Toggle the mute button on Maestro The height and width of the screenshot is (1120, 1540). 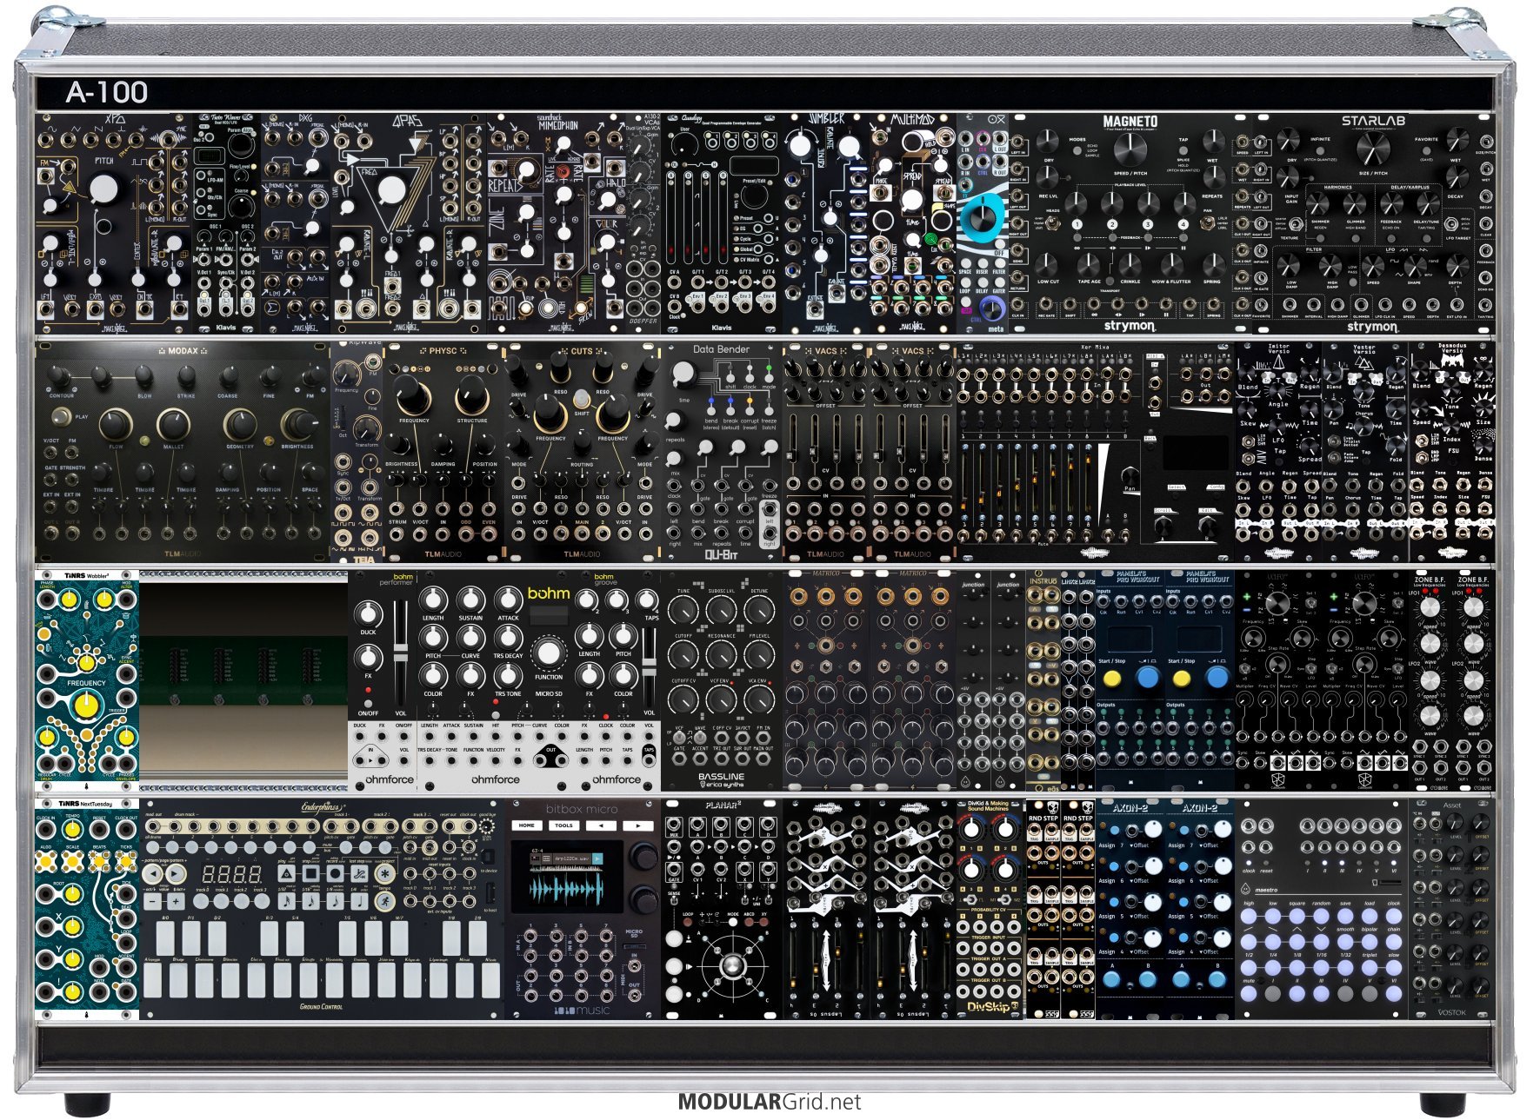[x=1249, y=994]
